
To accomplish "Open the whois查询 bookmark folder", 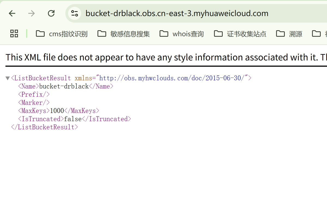I will coord(182,34).
